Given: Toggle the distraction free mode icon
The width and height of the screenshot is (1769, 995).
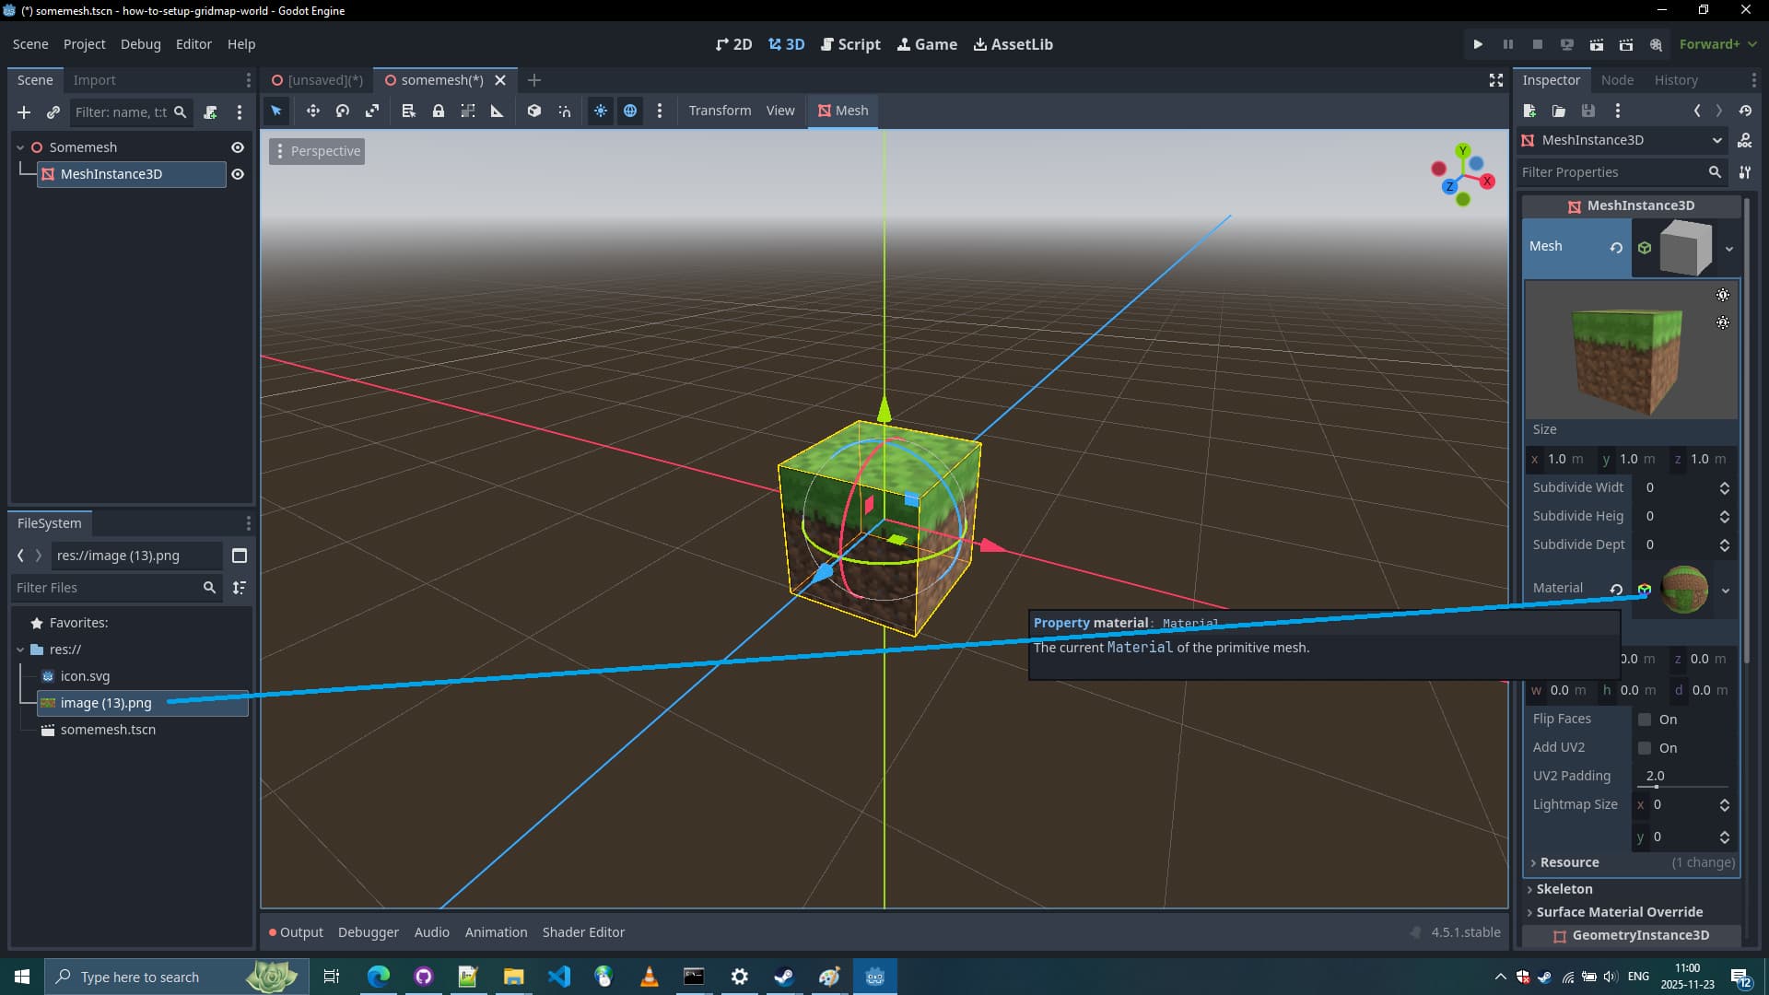Looking at the screenshot, I should (x=1496, y=80).
